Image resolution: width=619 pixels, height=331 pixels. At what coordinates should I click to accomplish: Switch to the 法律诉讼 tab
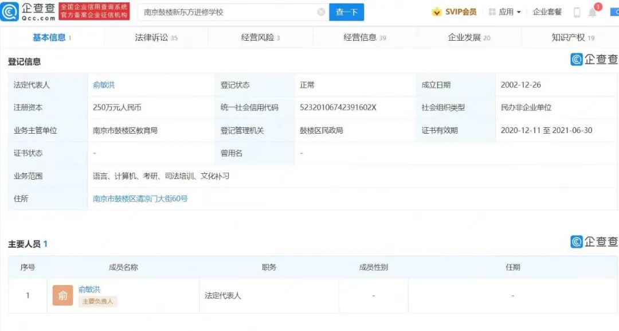pos(151,36)
